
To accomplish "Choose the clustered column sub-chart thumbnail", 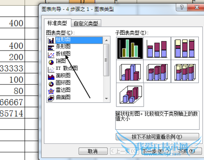I will point(130,48).
